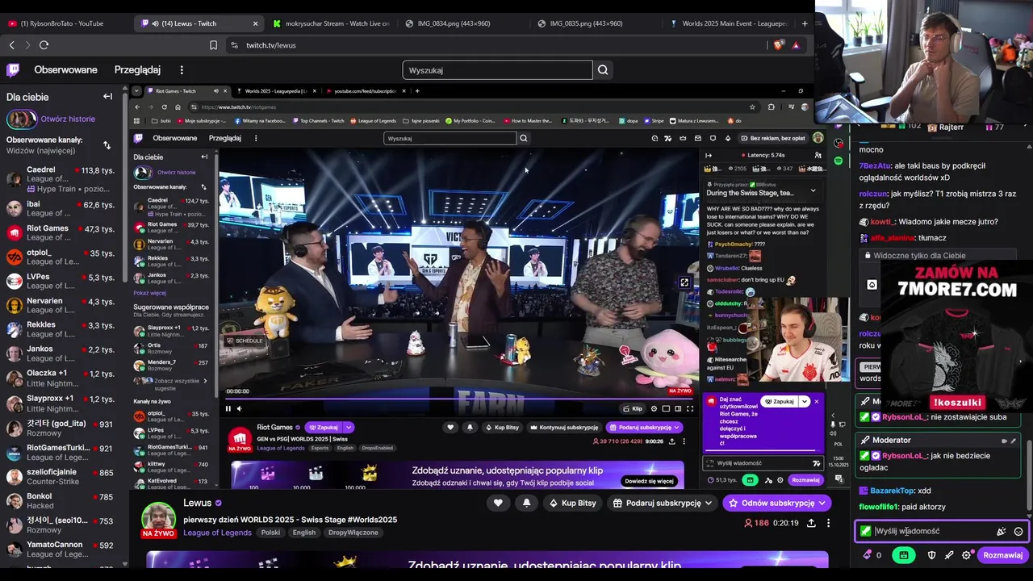Click Polski tag under Lewus stream
This screenshot has width=1033, height=581.
tap(270, 533)
